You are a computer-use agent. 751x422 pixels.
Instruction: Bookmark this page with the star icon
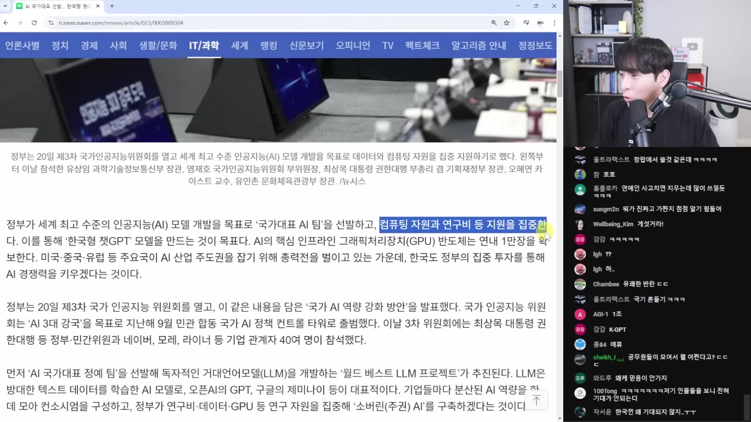pyautogui.click(x=507, y=23)
